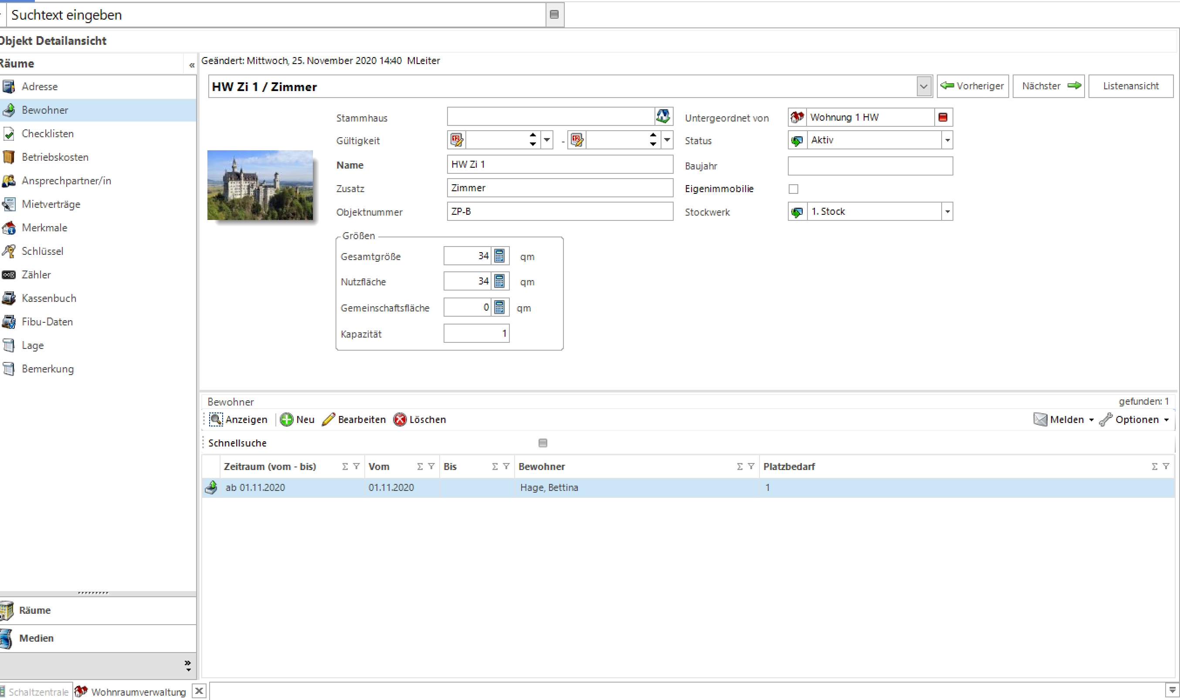Go to the Nächster object
Image resolution: width=1180 pixels, height=700 pixels.
click(1048, 86)
